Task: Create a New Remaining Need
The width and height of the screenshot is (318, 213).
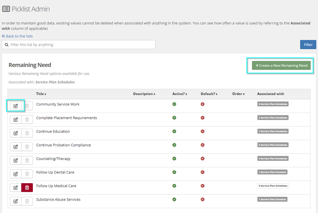Action: (281, 65)
